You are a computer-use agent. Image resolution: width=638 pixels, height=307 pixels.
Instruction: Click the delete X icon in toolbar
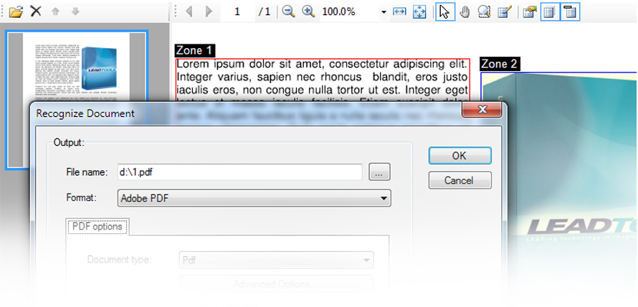[x=36, y=11]
